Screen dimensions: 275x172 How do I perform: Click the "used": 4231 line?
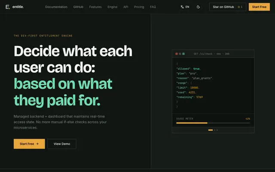(186, 92)
